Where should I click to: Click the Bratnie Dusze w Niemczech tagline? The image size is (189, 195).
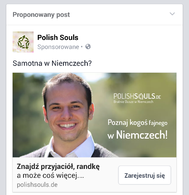(x=133, y=102)
